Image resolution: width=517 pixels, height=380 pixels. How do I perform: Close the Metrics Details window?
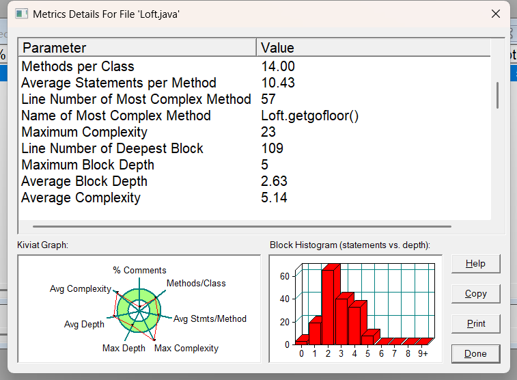[496, 14]
